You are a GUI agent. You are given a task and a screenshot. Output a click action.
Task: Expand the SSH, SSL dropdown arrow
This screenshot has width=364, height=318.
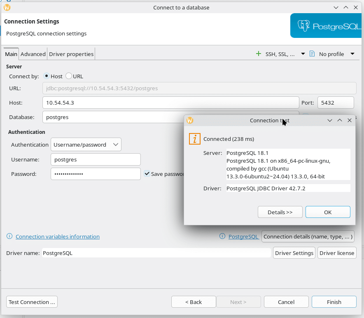point(303,54)
